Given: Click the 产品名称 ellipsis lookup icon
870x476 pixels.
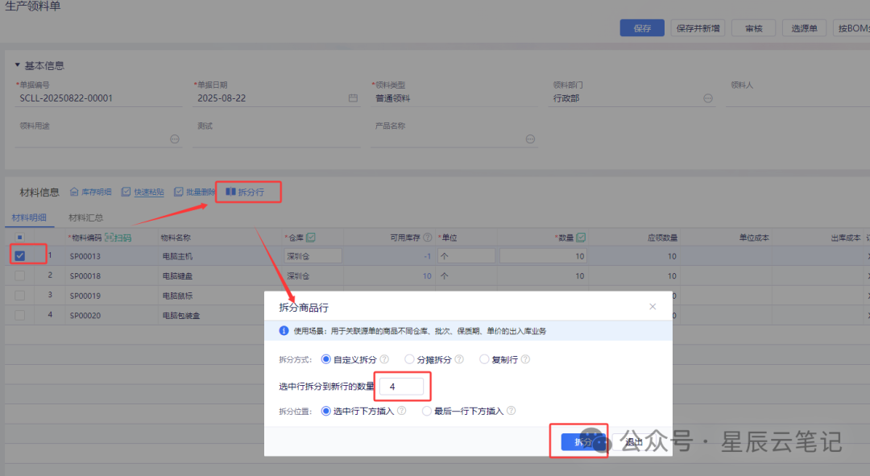Looking at the screenshot, I should (x=530, y=139).
